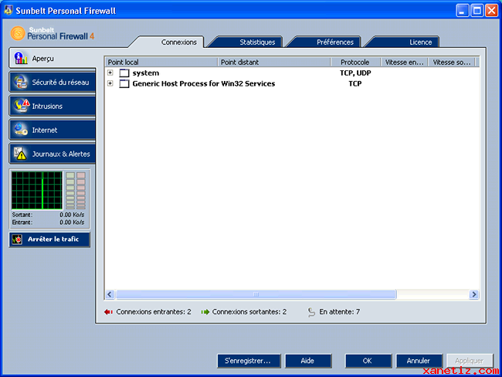The height and width of the screenshot is (377, 502).
Task: Click Connexions entrantes: 2 status text
Action: (154, 312)
